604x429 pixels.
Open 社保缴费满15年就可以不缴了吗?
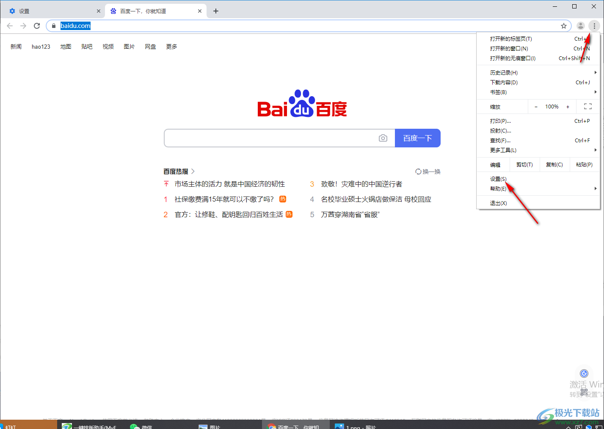click(x=224, y=199)
